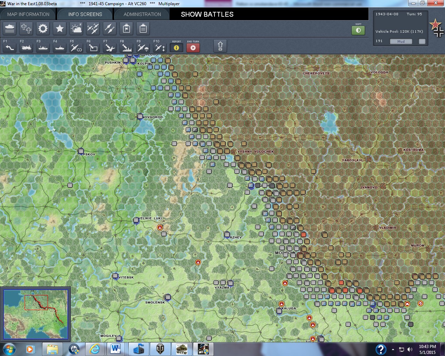The height and width of the screenshot is (356, 445).
Task: Toggle the SOFT display switch
Action: click(x=358, y=30)
